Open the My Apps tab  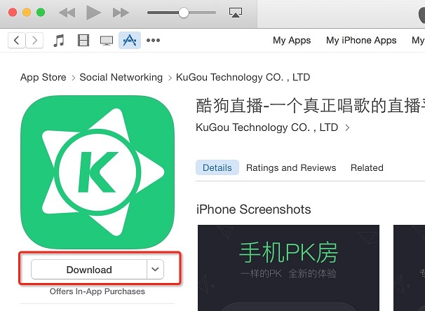(x=292, y=41)
